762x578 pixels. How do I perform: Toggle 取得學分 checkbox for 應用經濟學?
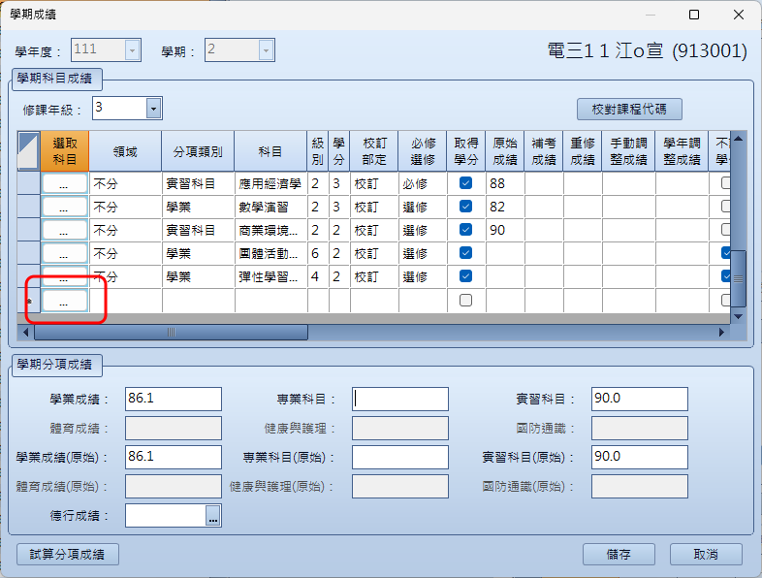coord(465,182)
